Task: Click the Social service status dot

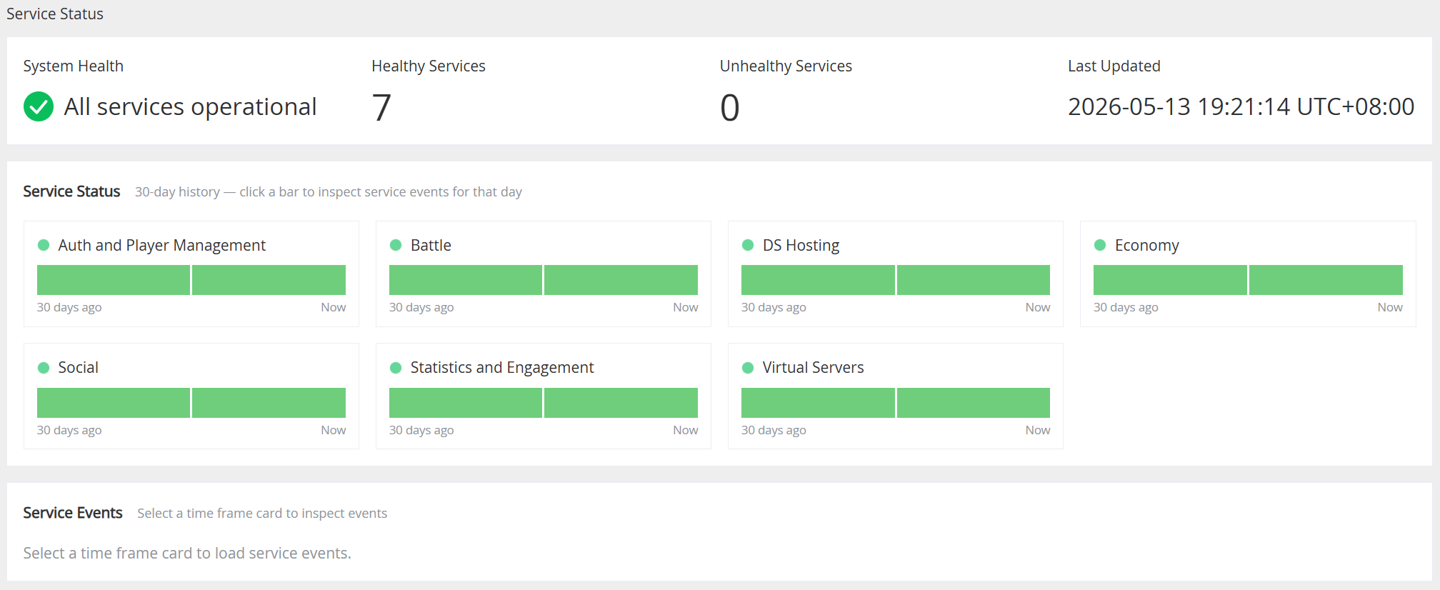Action: point(44,368)
